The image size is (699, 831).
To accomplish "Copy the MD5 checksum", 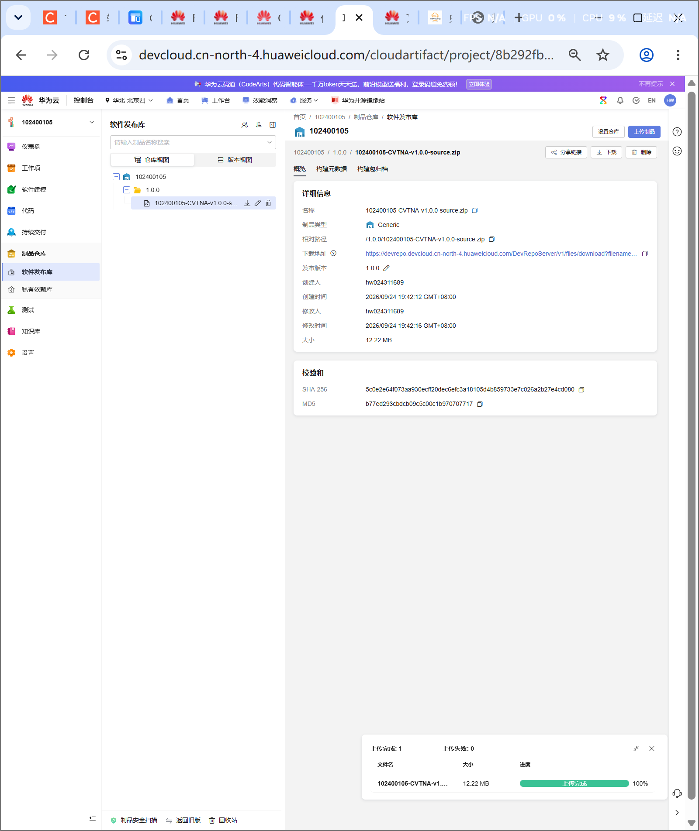I will (480, 404).
